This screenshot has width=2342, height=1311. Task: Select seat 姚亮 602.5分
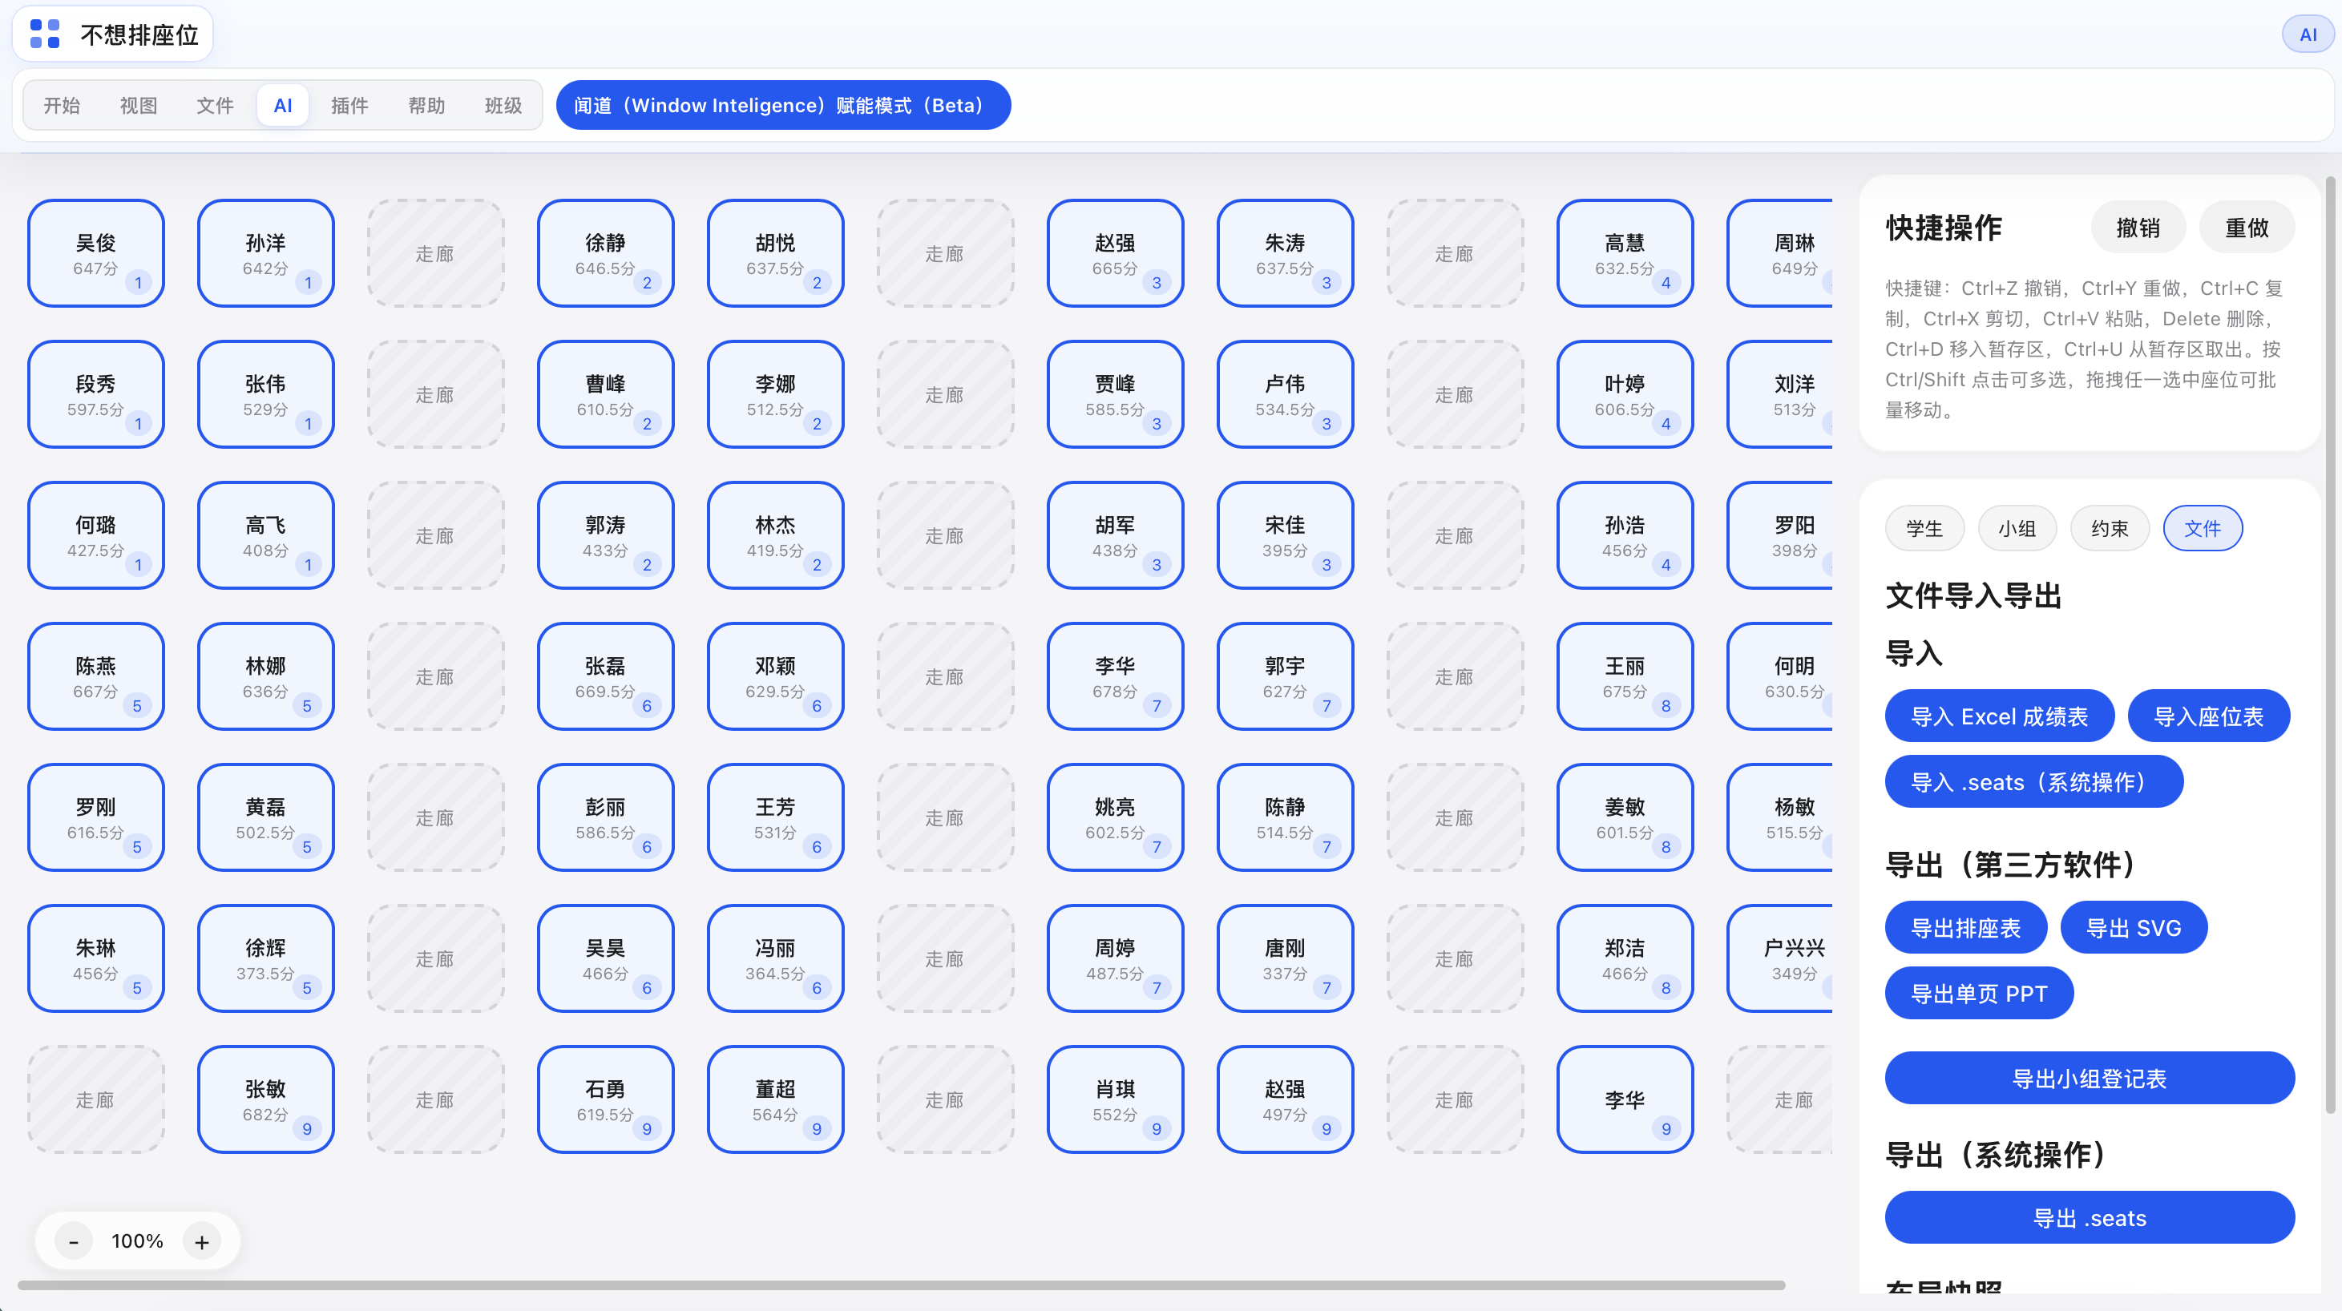coord(1115,817)
